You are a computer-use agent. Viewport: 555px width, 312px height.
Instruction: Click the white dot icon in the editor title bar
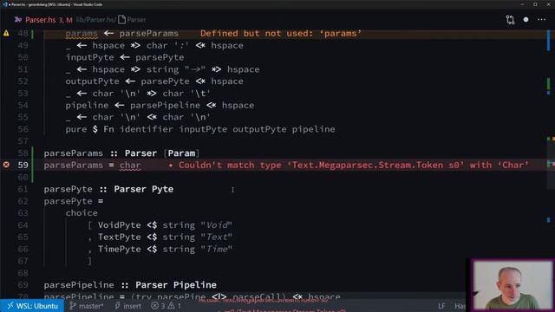pyautogui.click(x=526, y=20)
